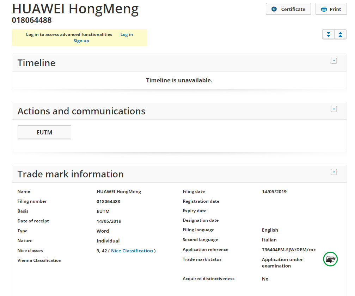
Task: Click the large HUAWEI HongMeng page title
Action: (x=75, y=9)
